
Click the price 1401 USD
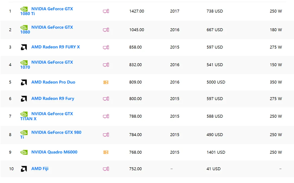point(216,152)
